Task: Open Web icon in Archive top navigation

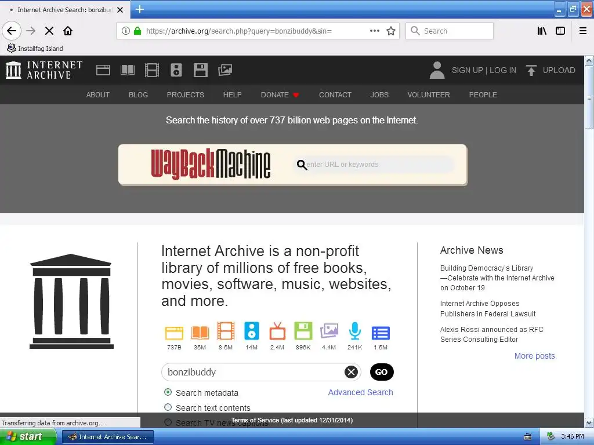Action: 103,70
